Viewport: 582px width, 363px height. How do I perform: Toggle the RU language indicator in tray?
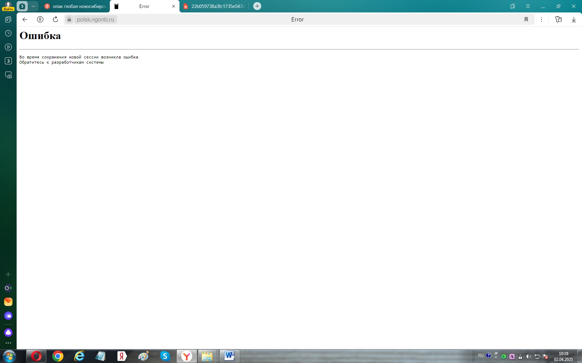coord(480,355)
